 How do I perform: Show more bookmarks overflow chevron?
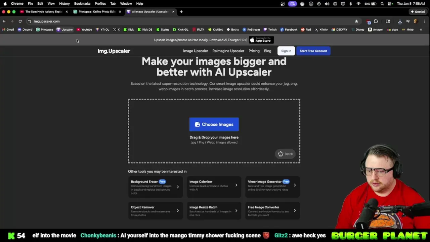coord(421,30)
